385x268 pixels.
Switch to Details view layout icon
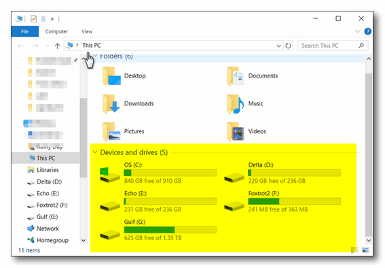click(x=354, y=250)
